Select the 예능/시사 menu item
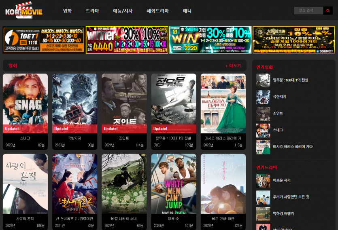This screenshot has height=230, width=338. pos(123,11)
